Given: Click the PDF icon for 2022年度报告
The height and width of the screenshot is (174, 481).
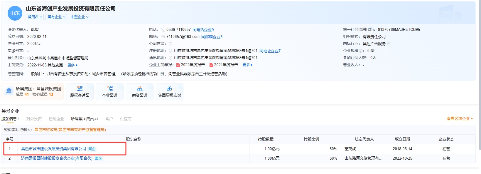Looking at the screenshot, I should point(178,65).
